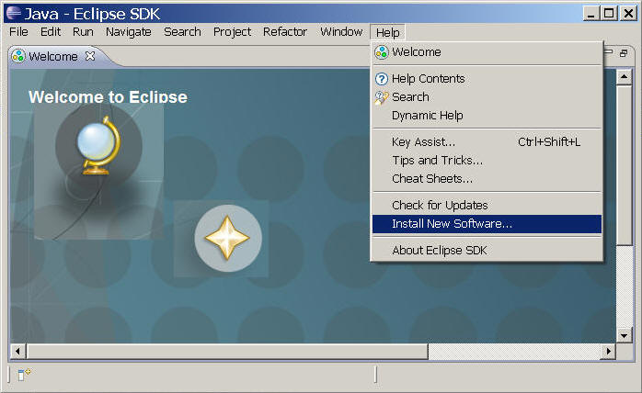The height and width of the screenshot is (393, 642).
Task: Click the star What's New icon
Action: point(228,239)
